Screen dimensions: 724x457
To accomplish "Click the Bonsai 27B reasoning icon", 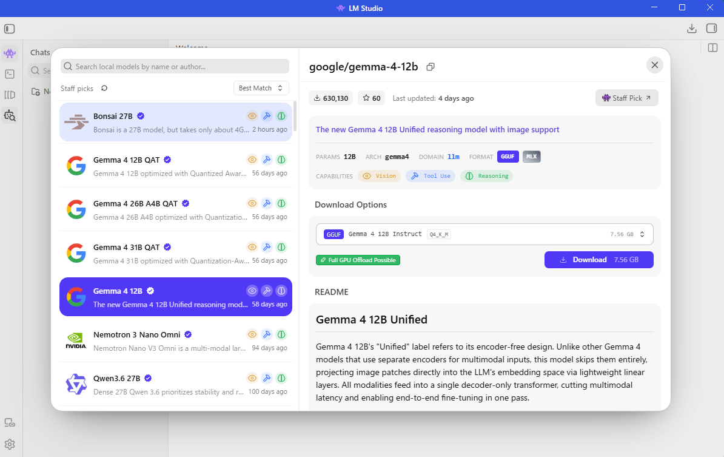I will click(281, 116).
